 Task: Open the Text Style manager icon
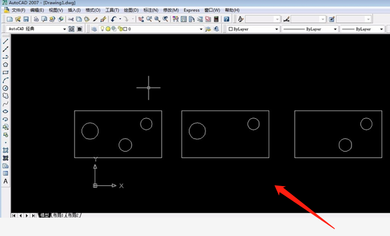(x=240, y=19)
